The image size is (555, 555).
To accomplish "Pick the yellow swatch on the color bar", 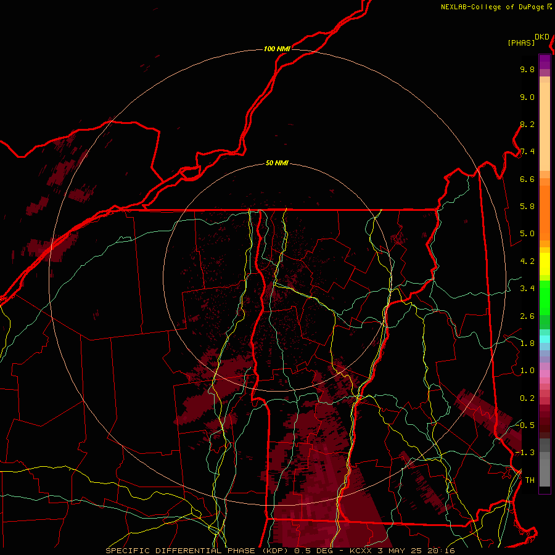I will click(545, 264).
